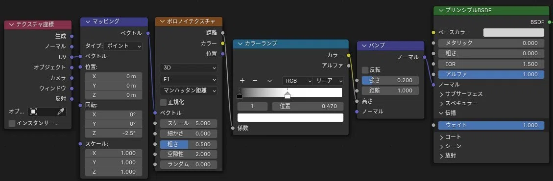The image size is (553, 181).
Task: Click the Voronoi スケール 5.000 field
Action: click(189, 123)
